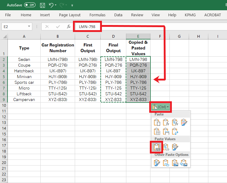Select row 10 header
This screenshot has width=227, height=183.
coord(4,105)
